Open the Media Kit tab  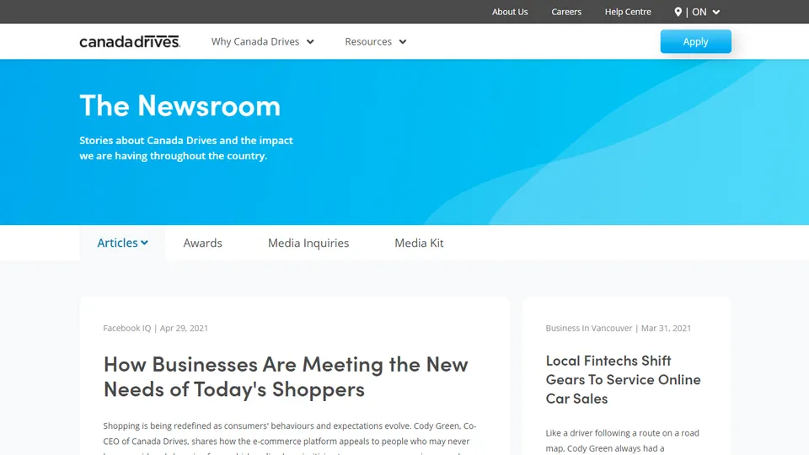pos(419,243)
